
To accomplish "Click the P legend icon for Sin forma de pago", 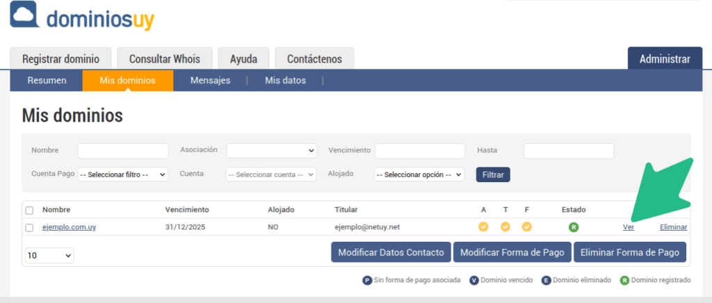I will coord(367,280).
